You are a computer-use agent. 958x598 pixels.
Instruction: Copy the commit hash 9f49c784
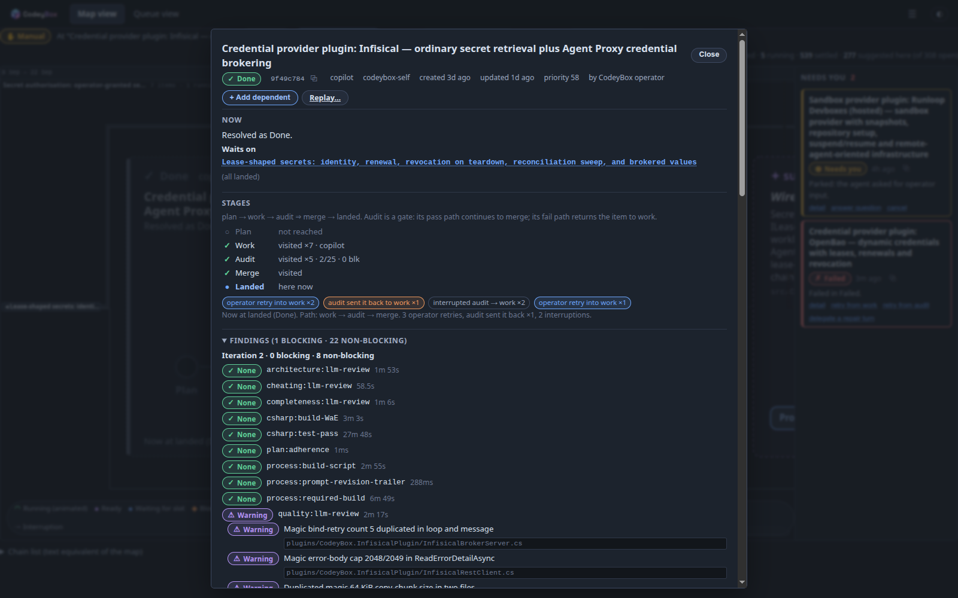pyautogui.click(x=314, y=78)
